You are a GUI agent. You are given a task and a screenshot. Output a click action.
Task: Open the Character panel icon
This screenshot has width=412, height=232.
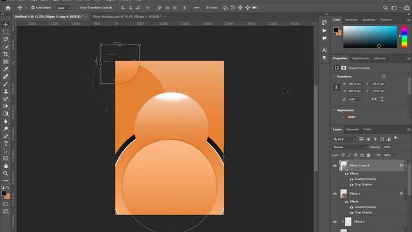coord(324,50)
